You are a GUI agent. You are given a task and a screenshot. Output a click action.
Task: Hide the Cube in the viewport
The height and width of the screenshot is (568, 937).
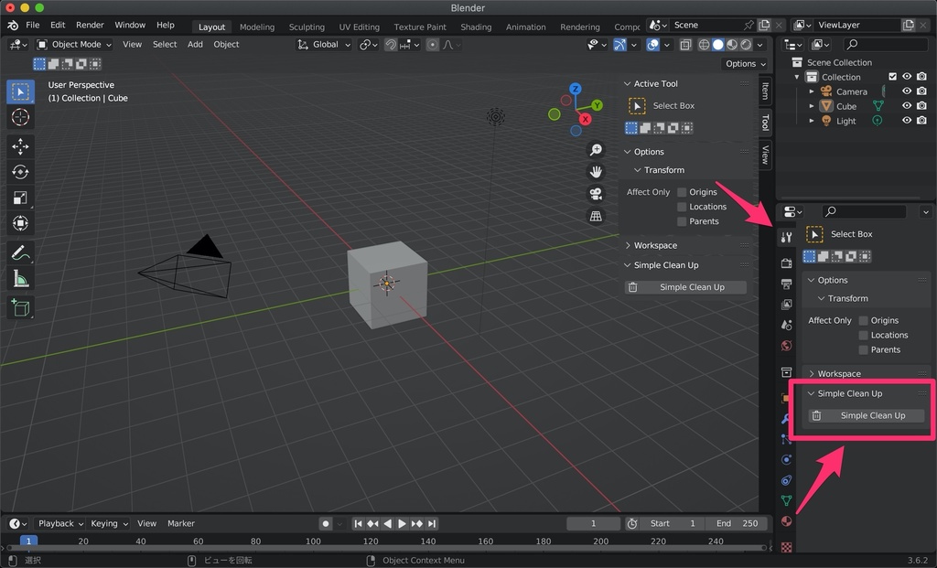907,106
